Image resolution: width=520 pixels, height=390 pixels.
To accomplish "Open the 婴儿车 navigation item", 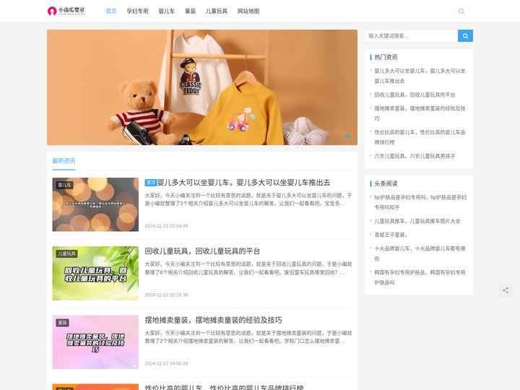I will (x=167, y=12).
